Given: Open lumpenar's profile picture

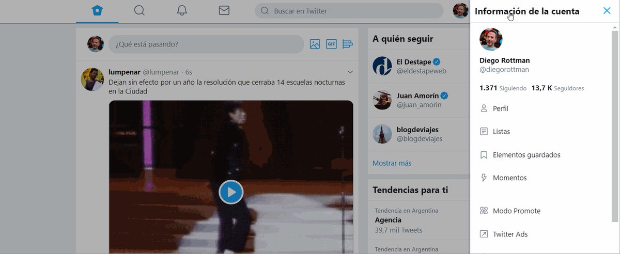Looking at the screenshot, I should tap(92, 79).
